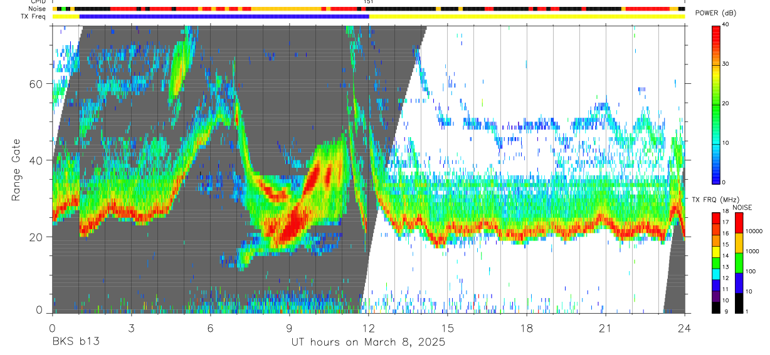Click the 10000 label on NOISE legend

754,231
